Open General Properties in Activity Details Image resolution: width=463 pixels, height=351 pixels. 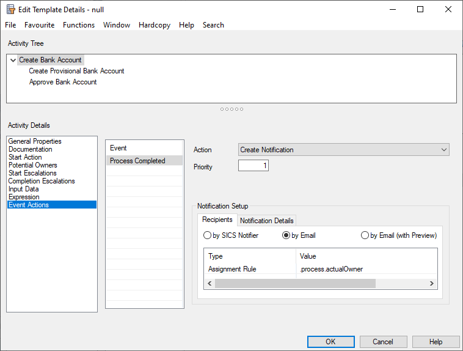coord(35,141)
